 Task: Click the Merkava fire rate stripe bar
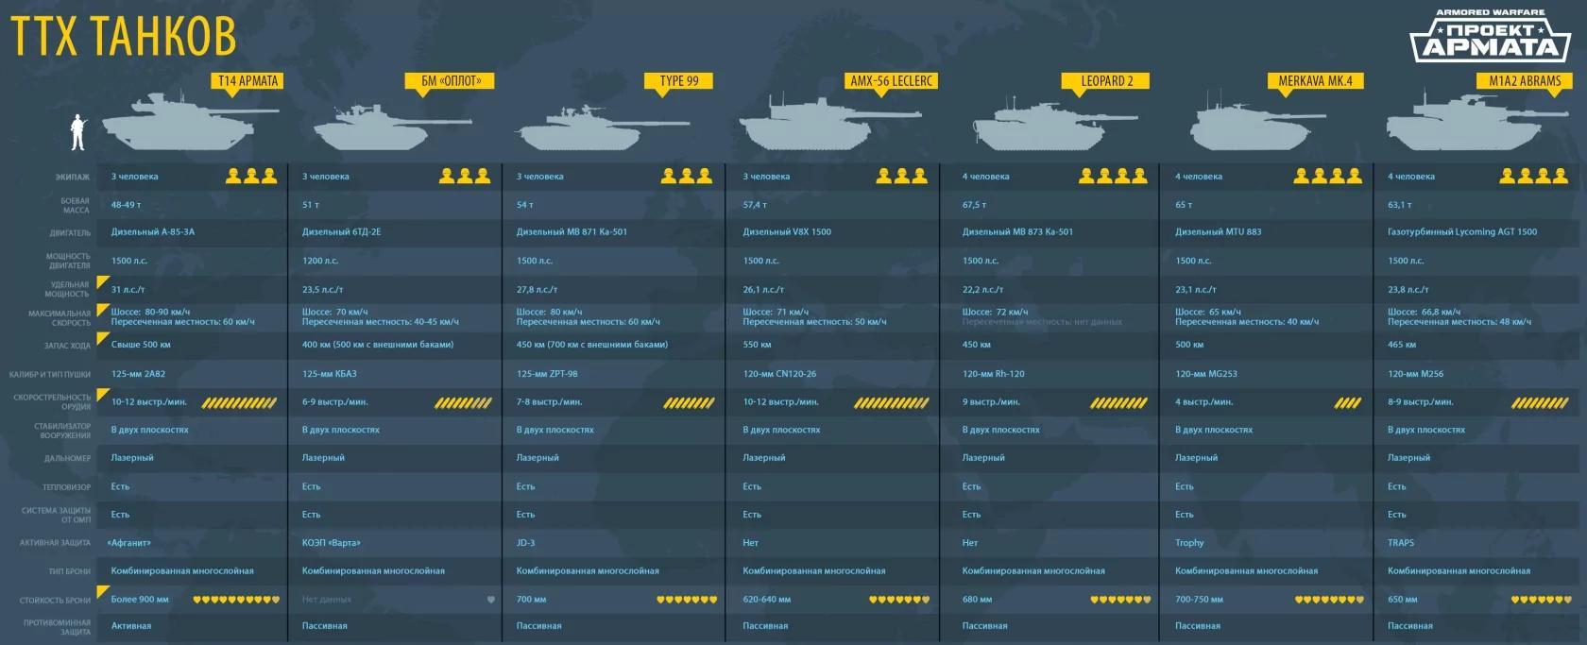[1347, 402]
